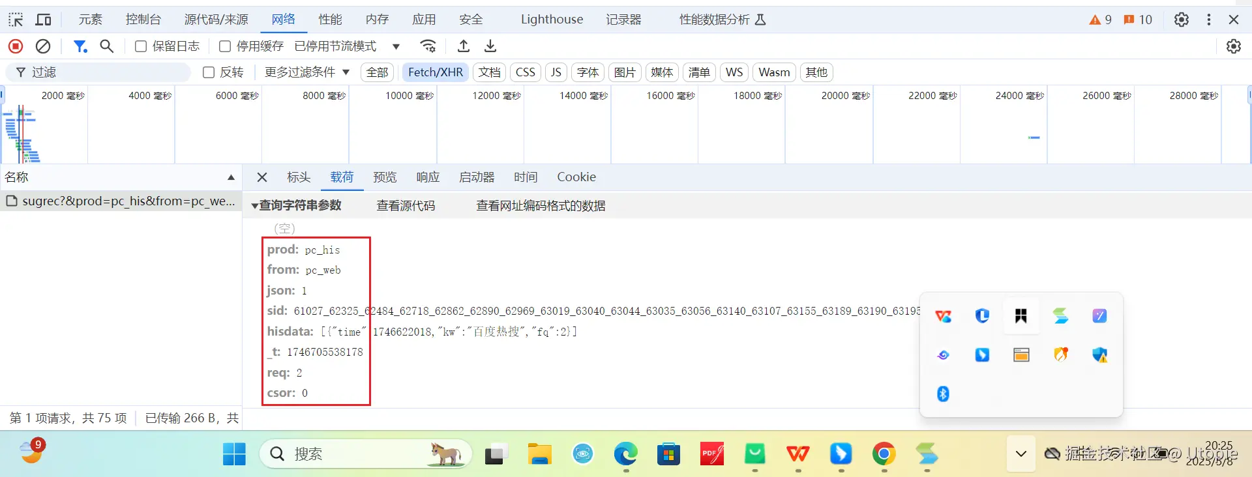Select the inspect element picker icon

click(x=16, y=20)
